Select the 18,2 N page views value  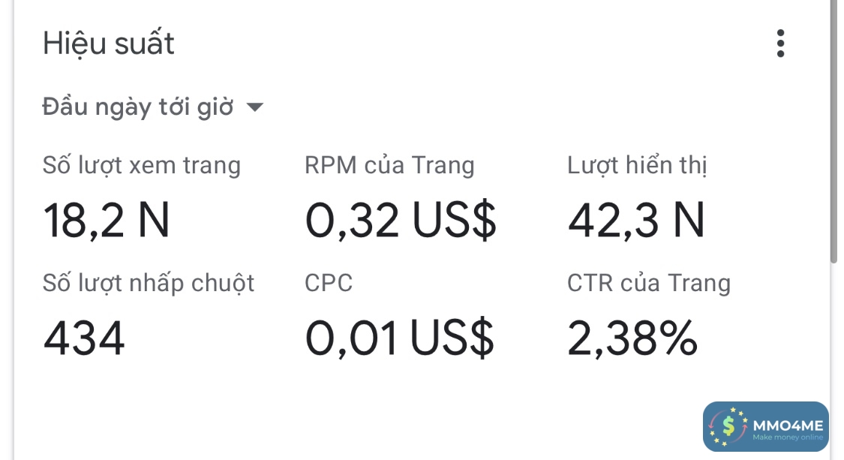[x=107, y=221]
